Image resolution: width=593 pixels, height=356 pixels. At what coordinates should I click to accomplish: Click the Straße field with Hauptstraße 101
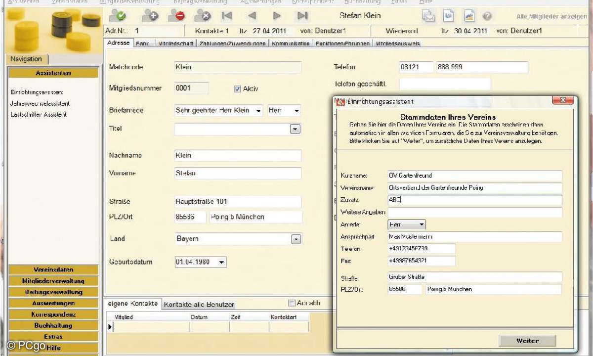[238, 202]
